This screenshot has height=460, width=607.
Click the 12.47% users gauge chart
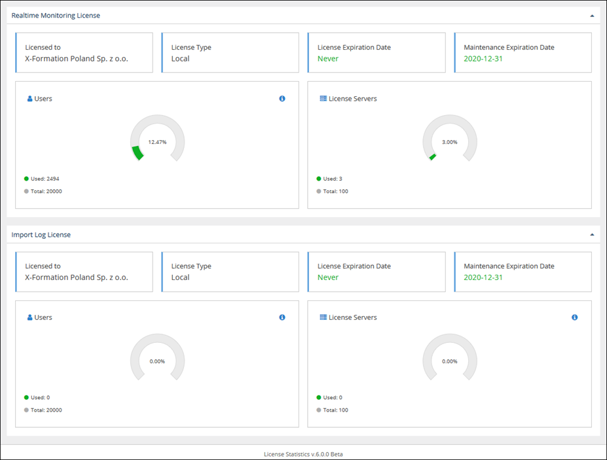click(x=158, y=138)
